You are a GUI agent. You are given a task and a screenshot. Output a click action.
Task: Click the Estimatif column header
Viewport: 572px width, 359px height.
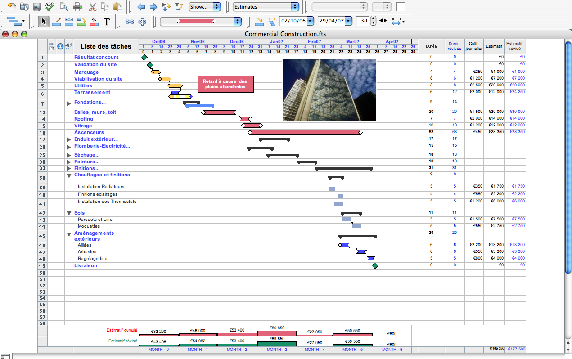click(494, 46)
